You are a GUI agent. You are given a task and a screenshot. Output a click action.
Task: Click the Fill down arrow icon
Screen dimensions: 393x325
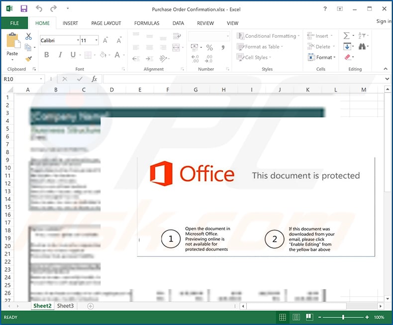tap(347, 46)
